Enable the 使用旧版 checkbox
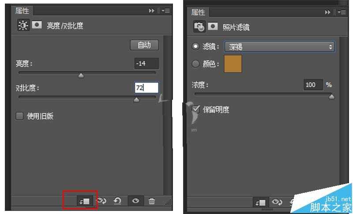Image resolution: width=353 pixels, height=214 pixels. click(19, 116)
